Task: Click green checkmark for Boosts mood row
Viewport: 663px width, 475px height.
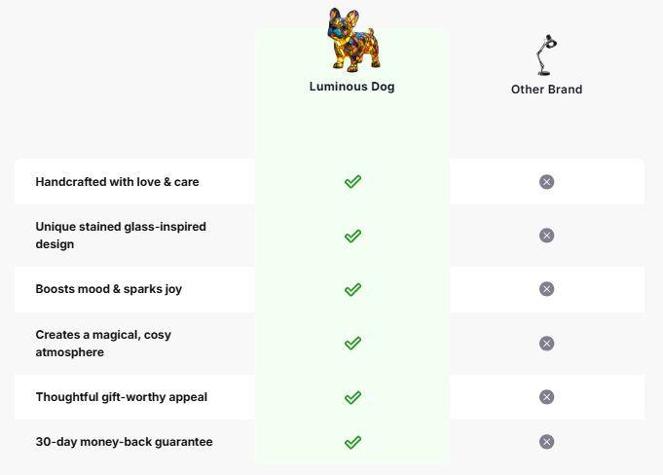Action: 352,289
